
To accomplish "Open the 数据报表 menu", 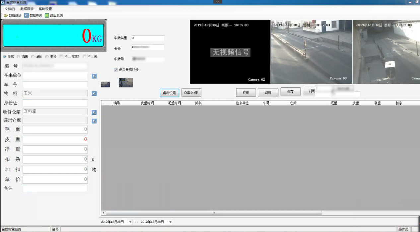I will click(x=27, y=9).
